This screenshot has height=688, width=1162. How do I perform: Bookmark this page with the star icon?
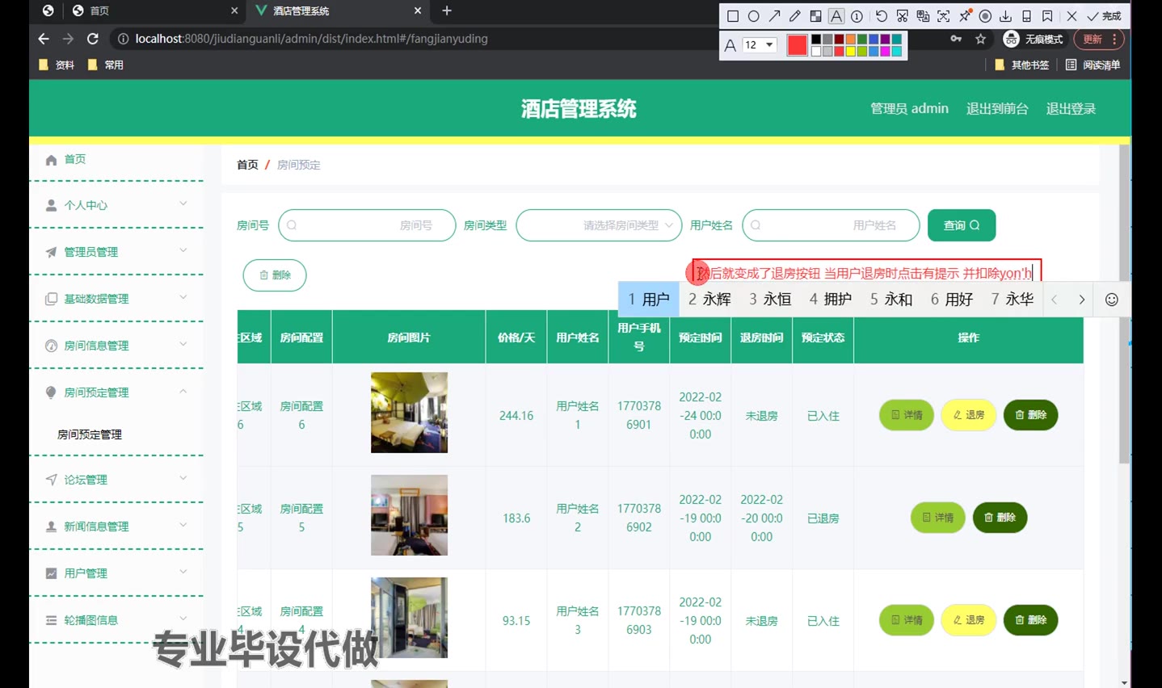(x=981, y=39)
